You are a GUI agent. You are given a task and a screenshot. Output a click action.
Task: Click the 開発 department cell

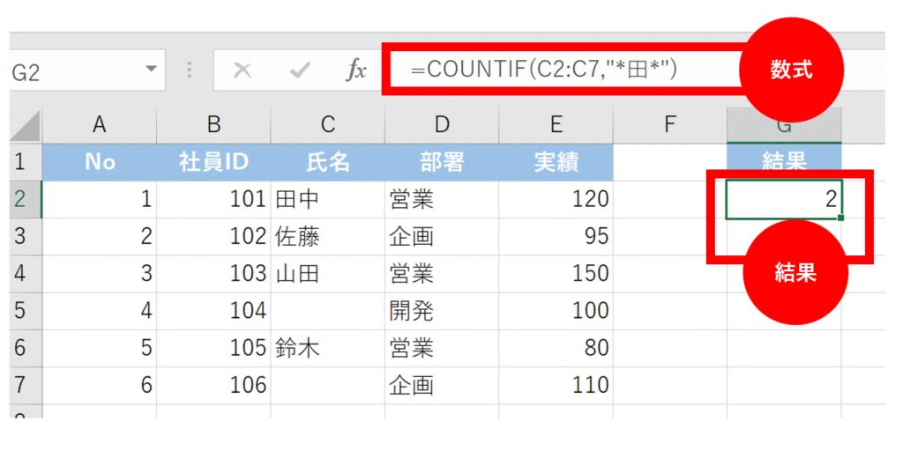441,311
